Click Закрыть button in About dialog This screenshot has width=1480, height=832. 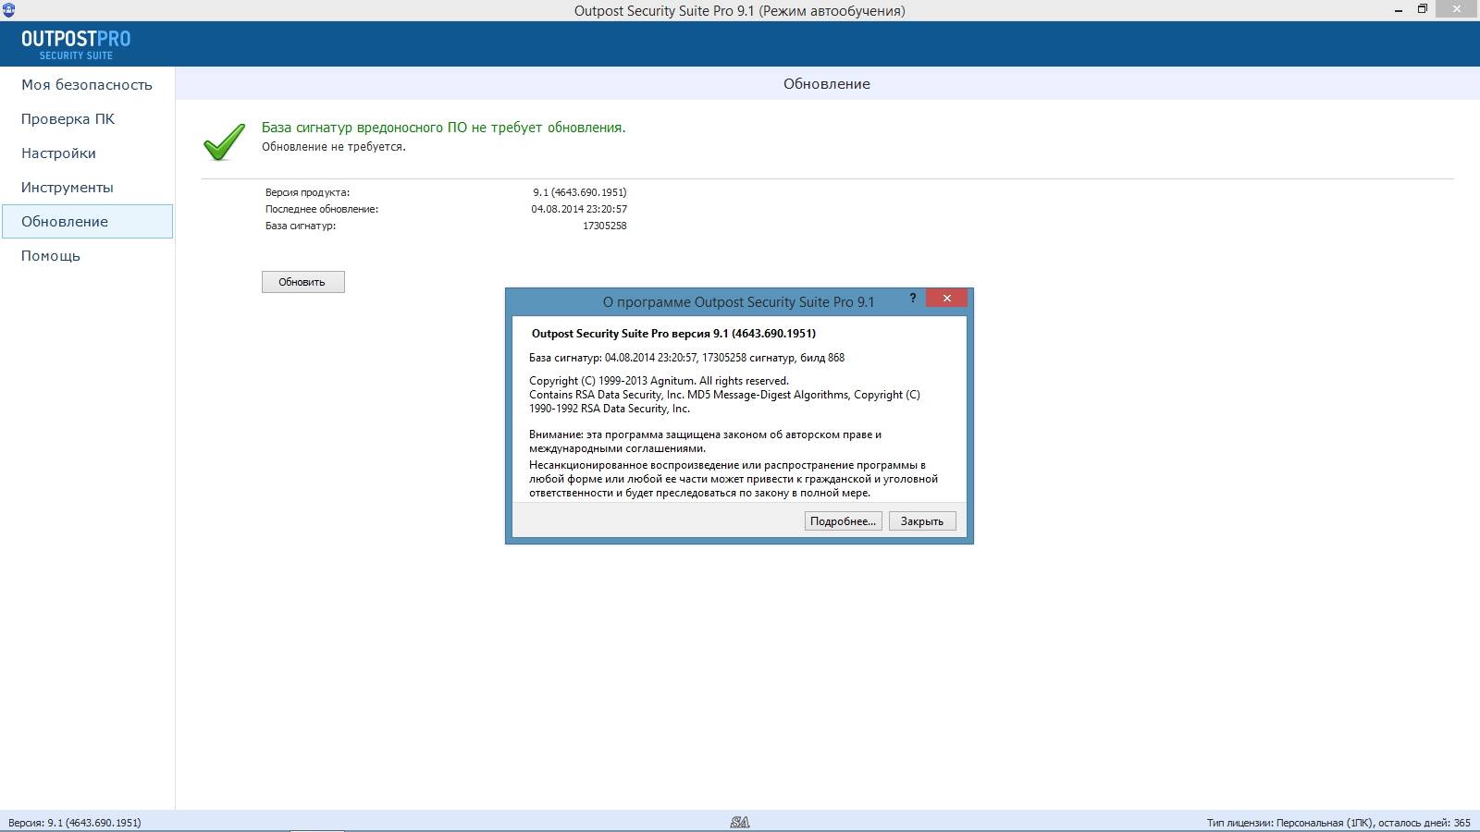(922, 521)
